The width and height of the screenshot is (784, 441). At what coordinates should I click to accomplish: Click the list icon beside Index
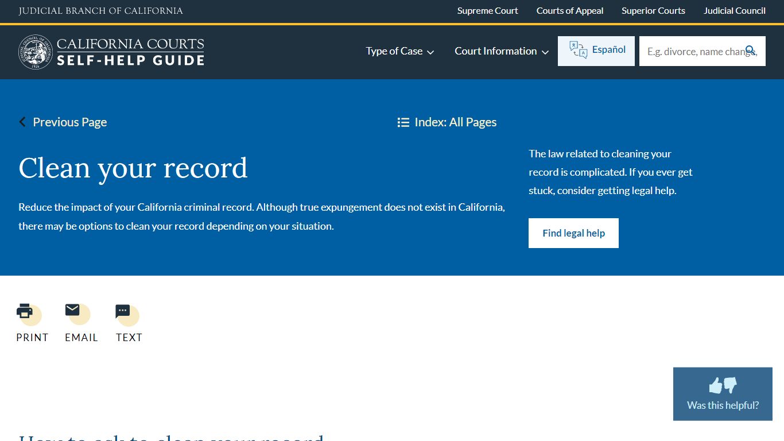click(403, 122)
